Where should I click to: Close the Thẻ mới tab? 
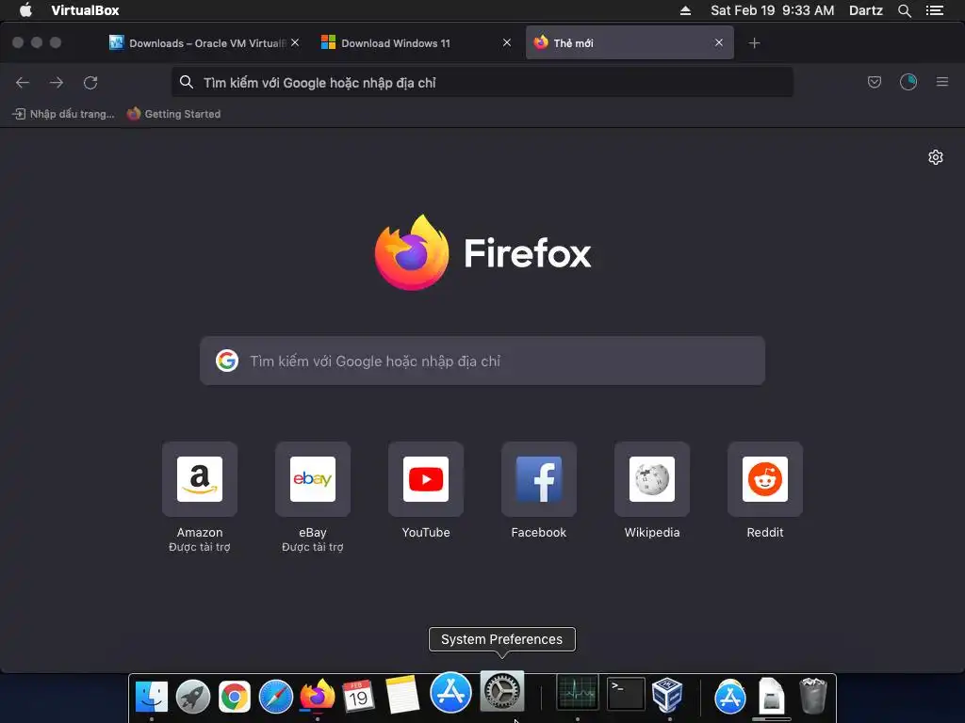click(719, 42)
